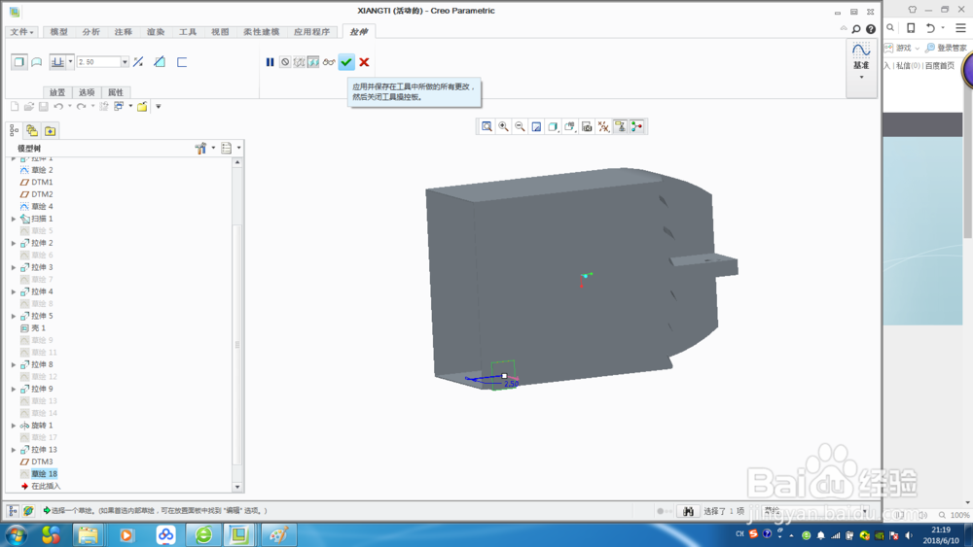Click the new file icon in quick toolbar
Image resolution: width=973 pixels, height=547 pixels.
(15, 107)
